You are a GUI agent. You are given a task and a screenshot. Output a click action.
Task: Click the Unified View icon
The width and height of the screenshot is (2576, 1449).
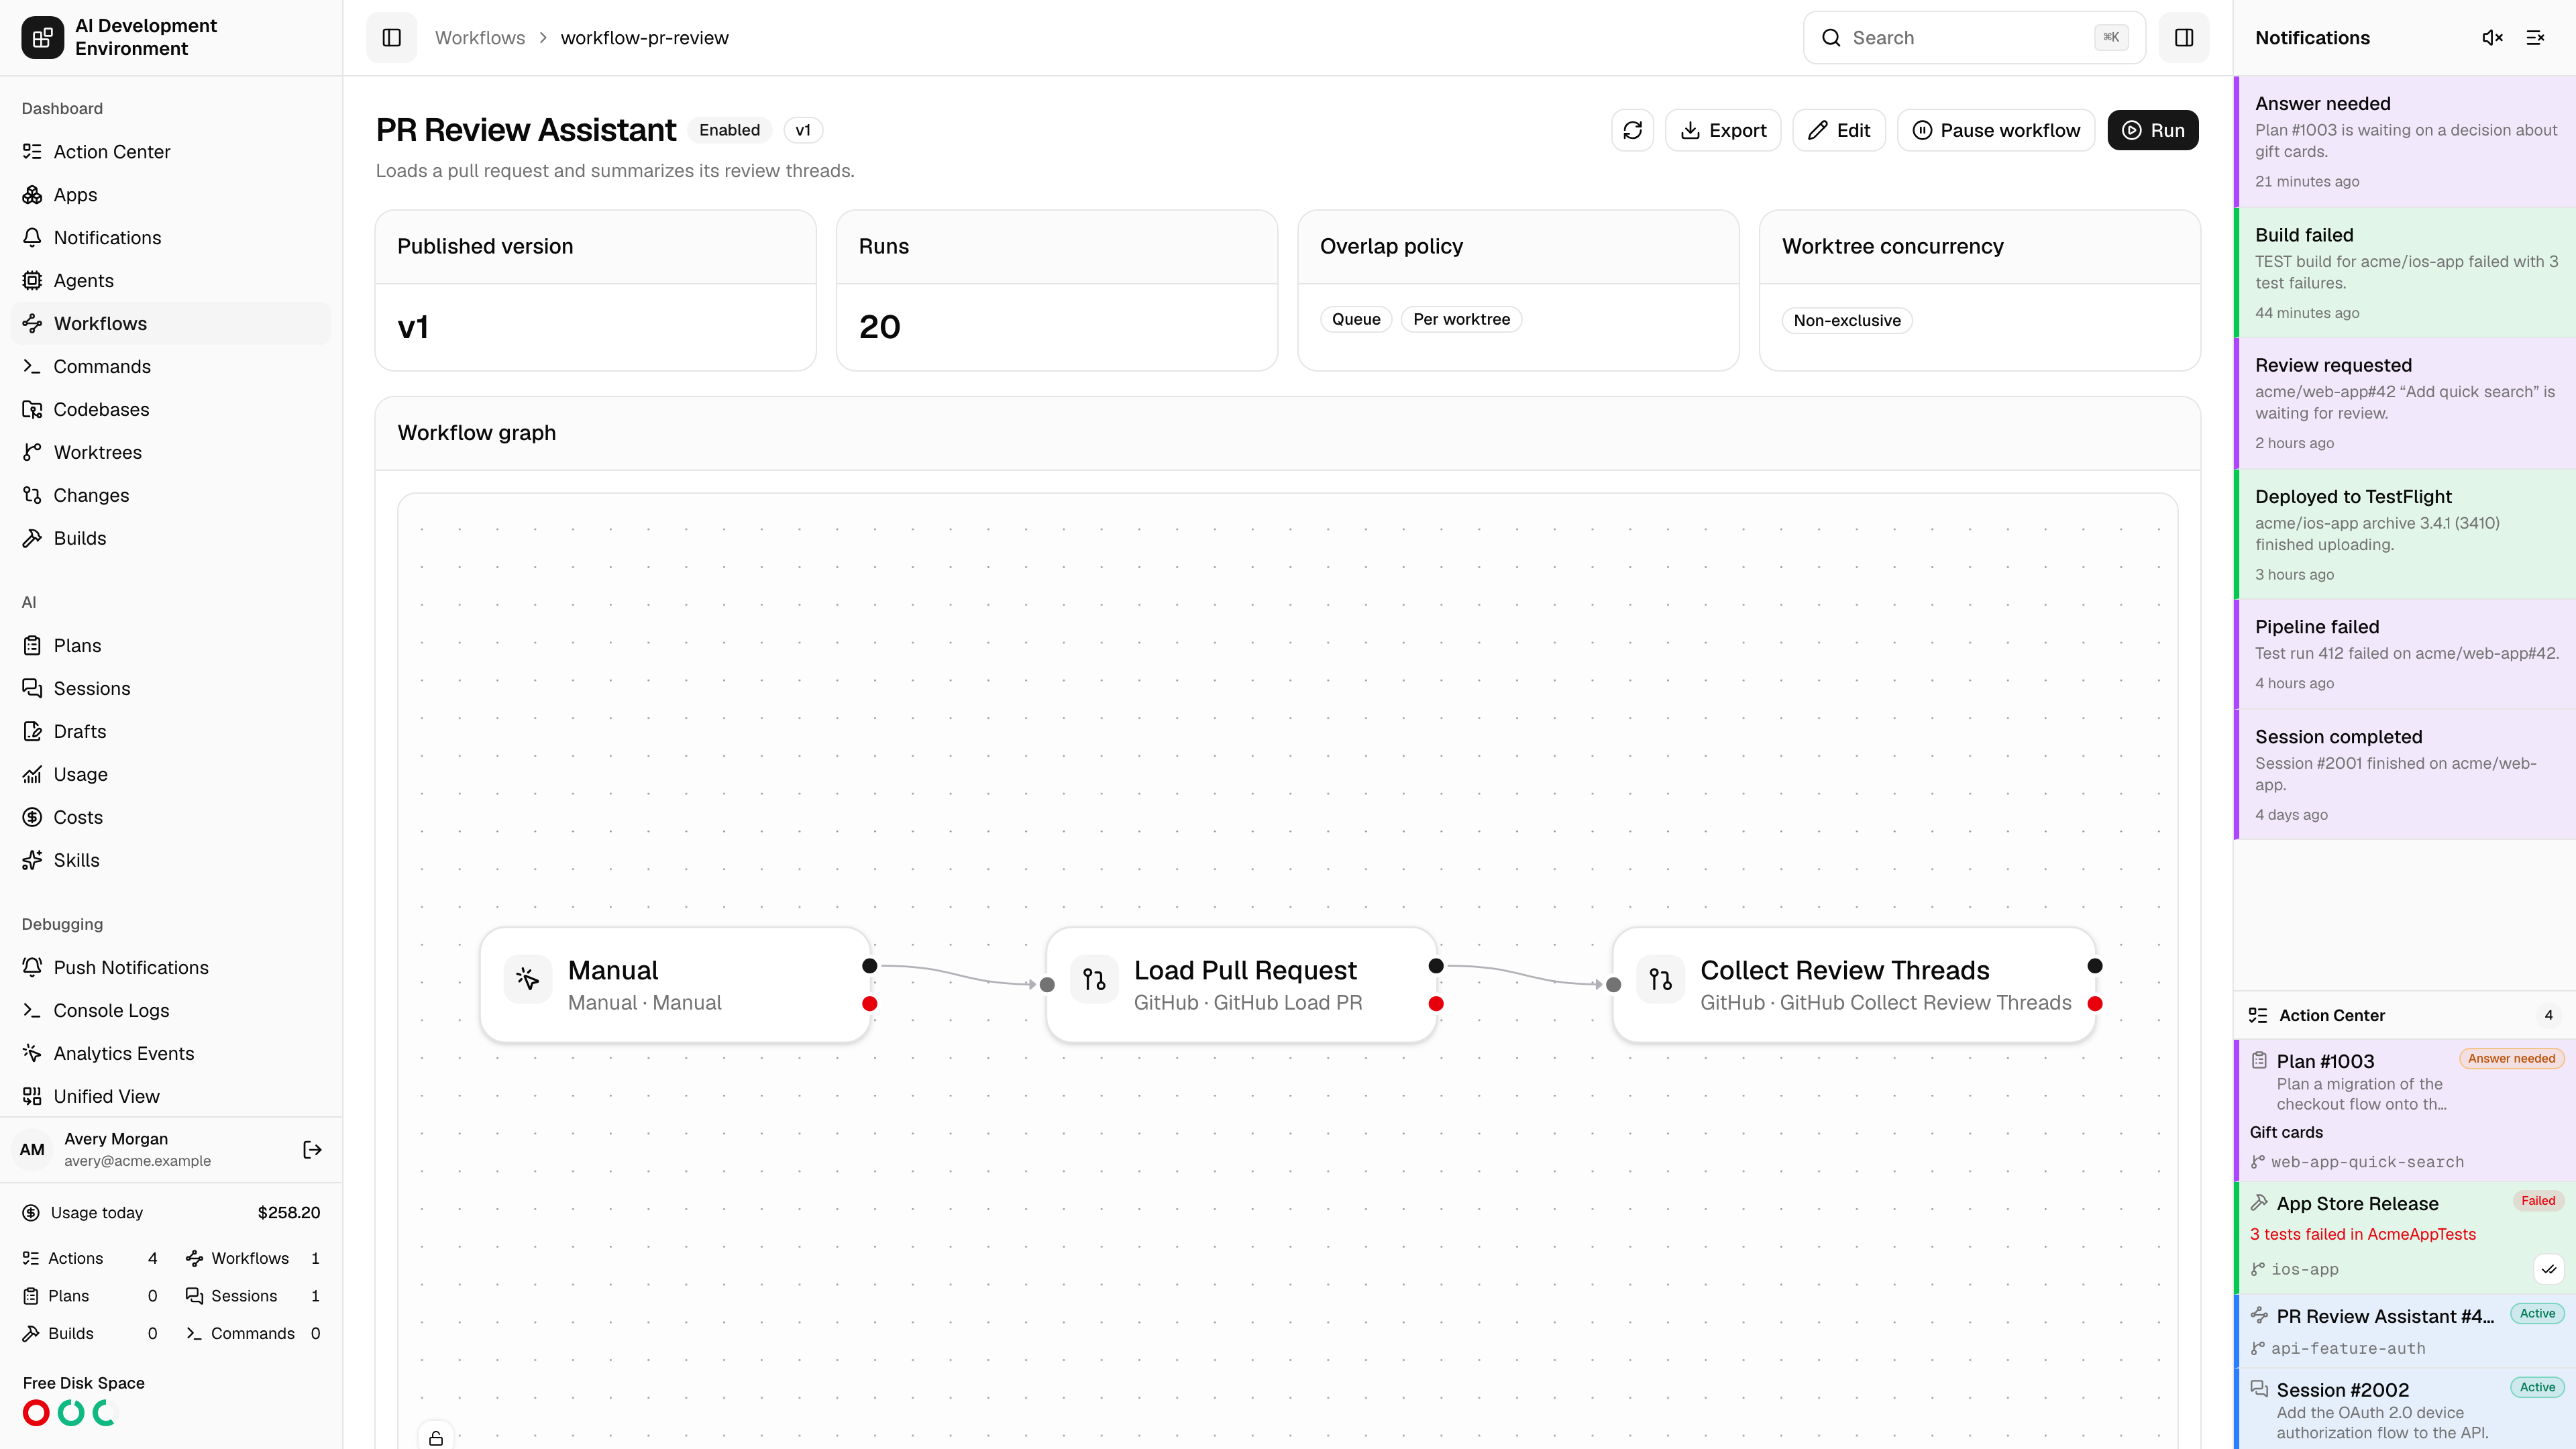[x=32, y=1096]
